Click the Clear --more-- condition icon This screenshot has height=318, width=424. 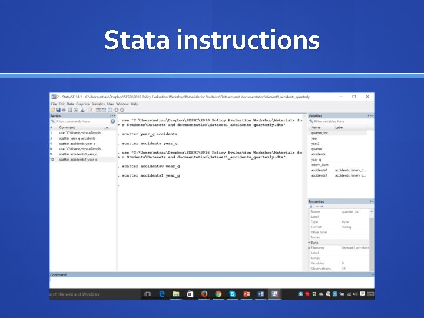tap(117, 110)
